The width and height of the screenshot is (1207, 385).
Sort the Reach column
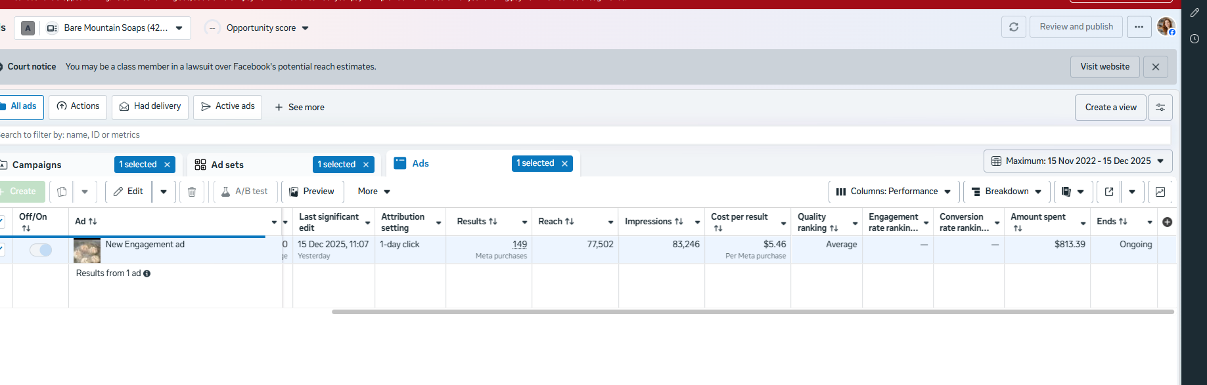tap(569, 222)
